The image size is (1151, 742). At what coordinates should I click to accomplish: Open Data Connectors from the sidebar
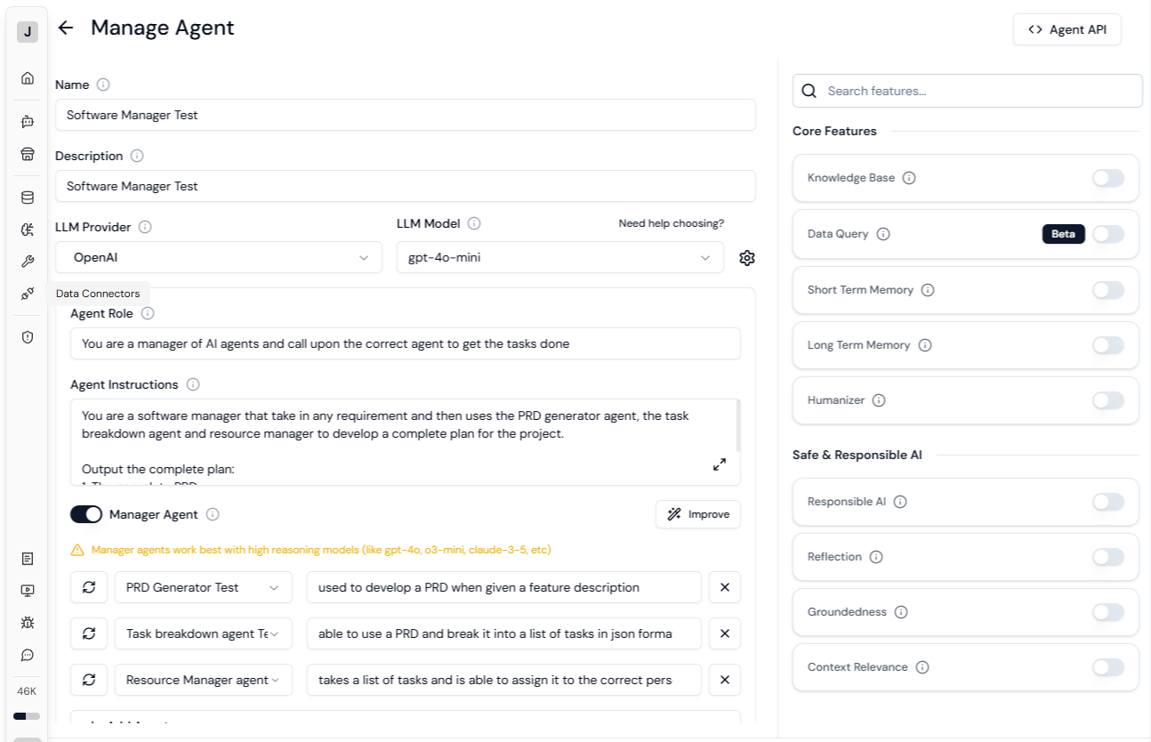point(27,293)
